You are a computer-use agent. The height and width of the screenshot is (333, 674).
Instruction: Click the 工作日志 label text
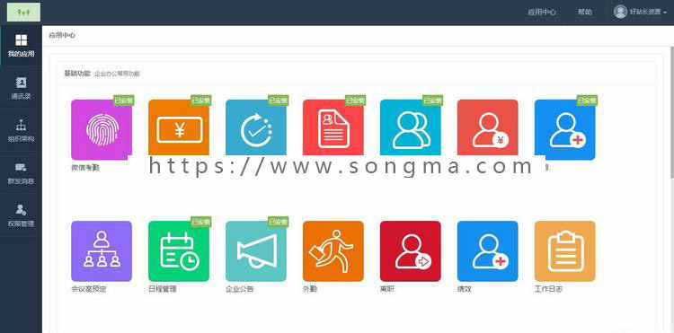pyautogui.click(x=548, y=289)
